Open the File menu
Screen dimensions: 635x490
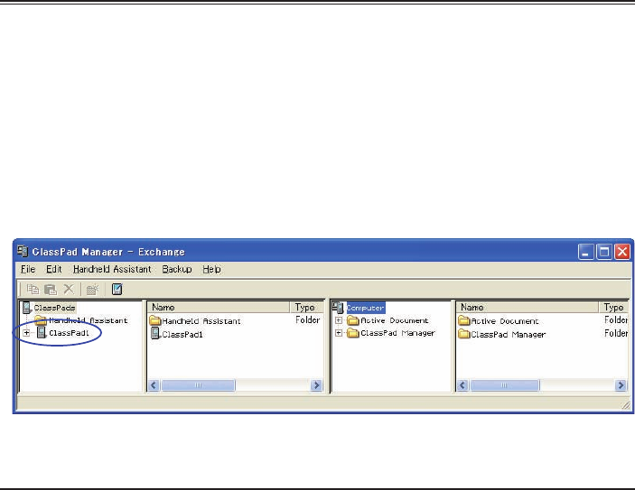coord(28,269)
